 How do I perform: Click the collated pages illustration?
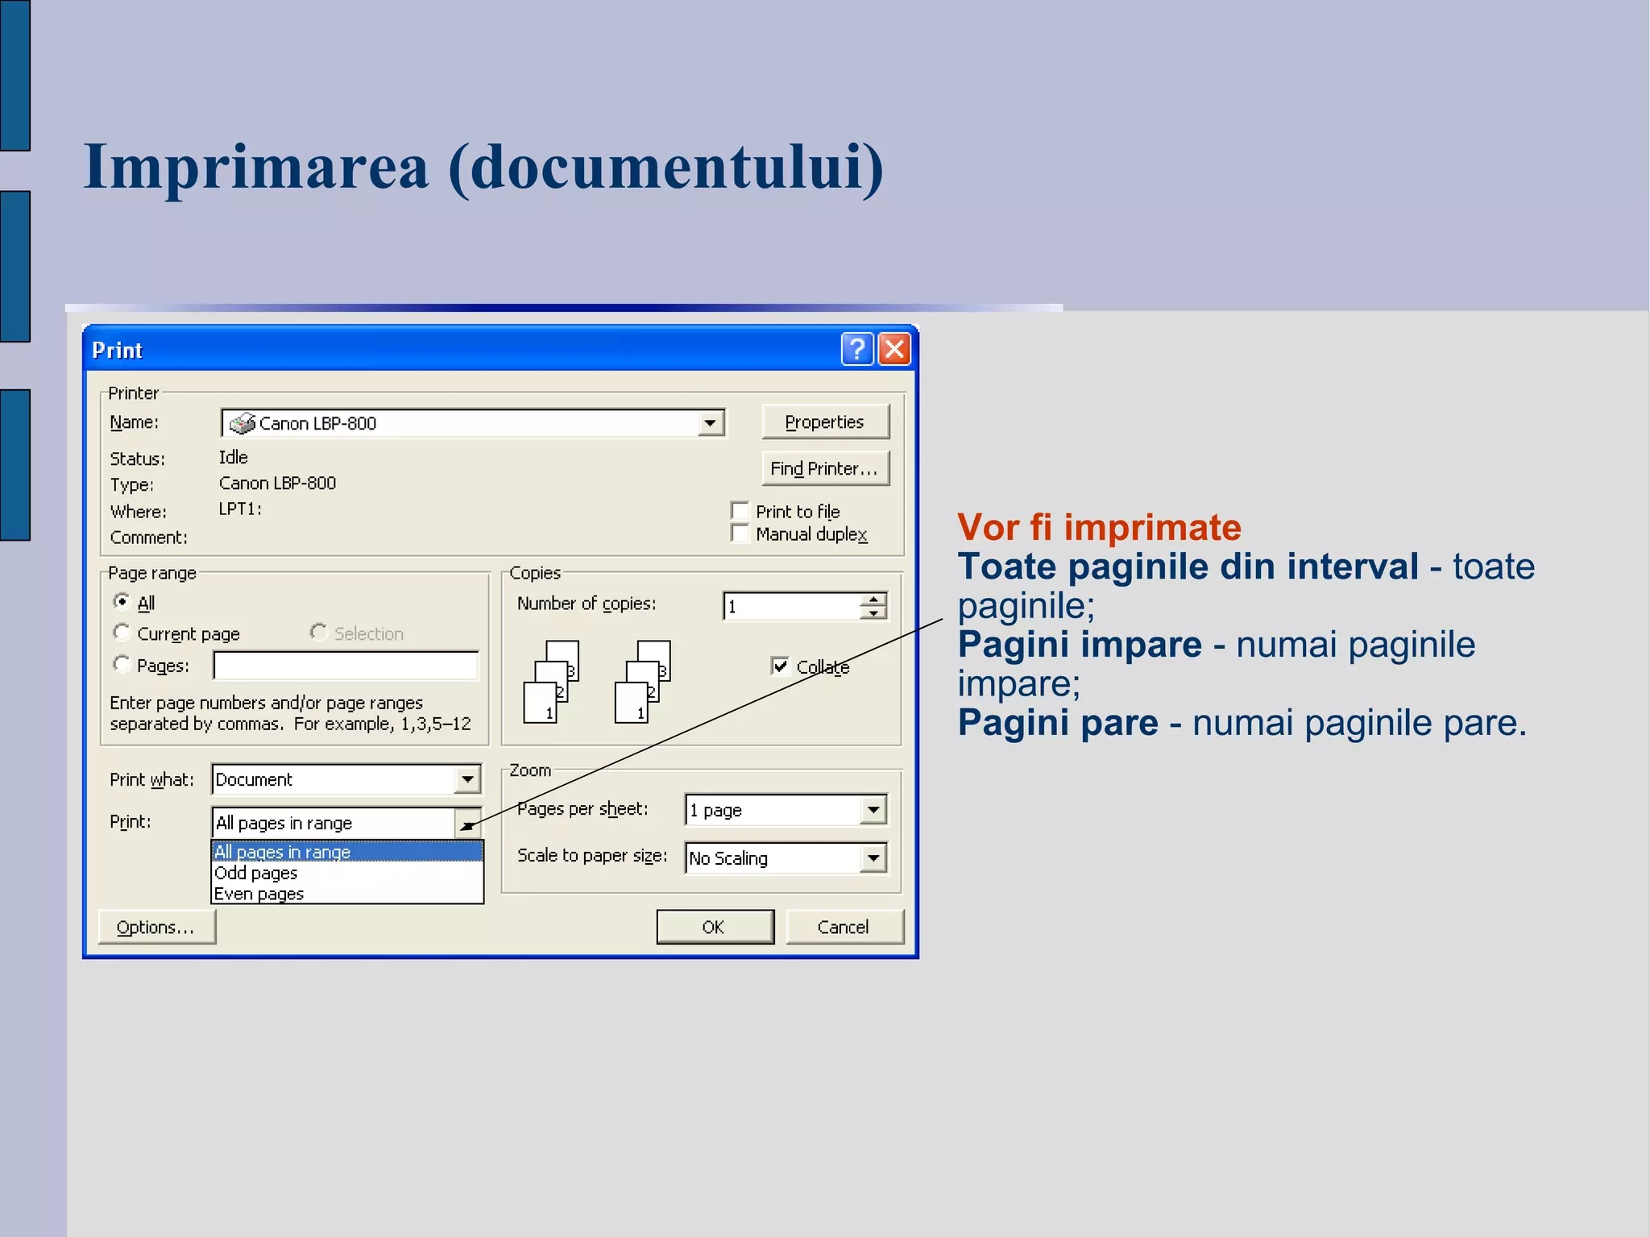[598, 682]
